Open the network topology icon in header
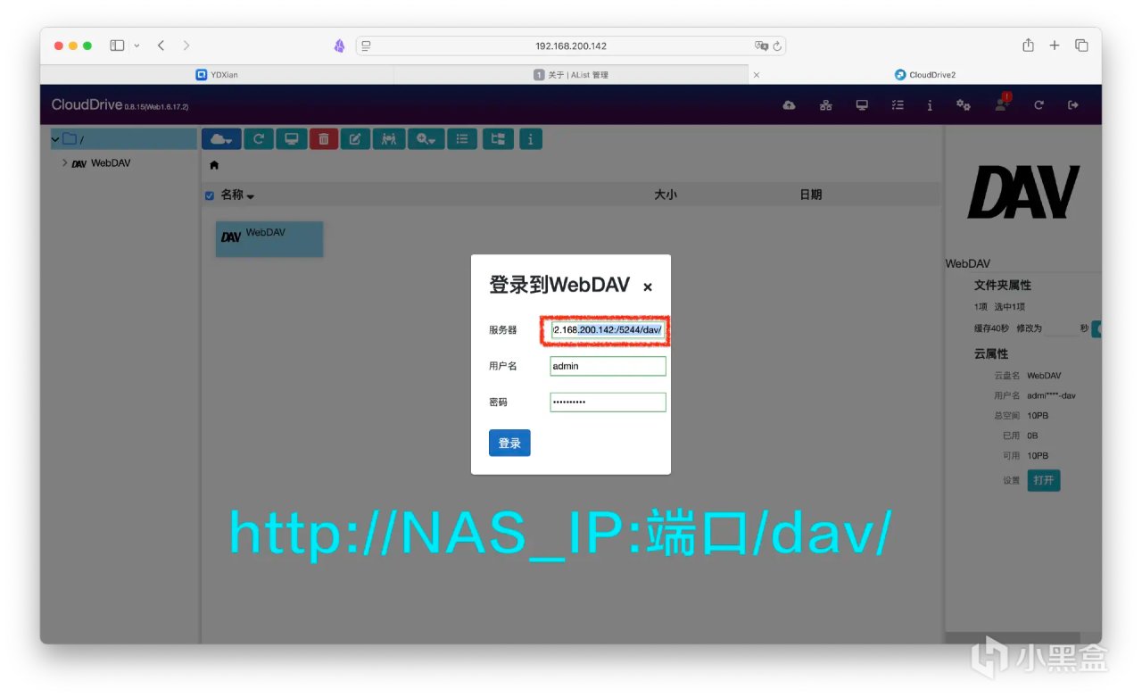The image size is (1142, 697). 826,105
